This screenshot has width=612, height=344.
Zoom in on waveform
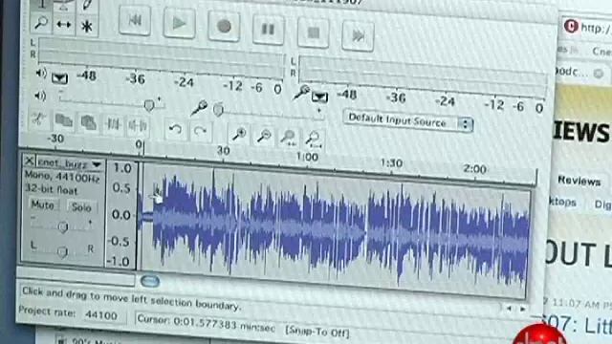[239, 134]
